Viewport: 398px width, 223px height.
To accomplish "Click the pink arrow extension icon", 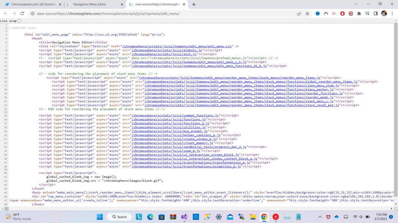I will click(334, 14).
